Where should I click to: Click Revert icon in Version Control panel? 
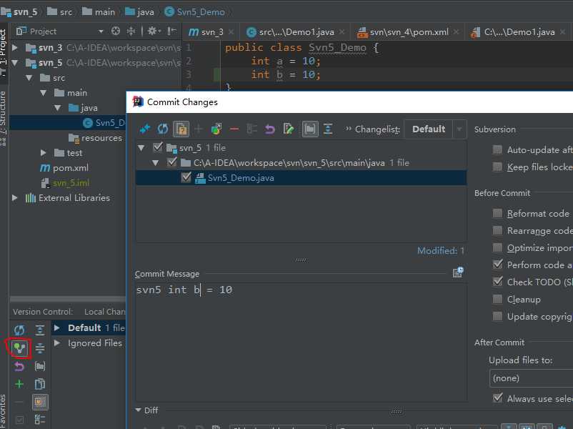coord(19,366)
